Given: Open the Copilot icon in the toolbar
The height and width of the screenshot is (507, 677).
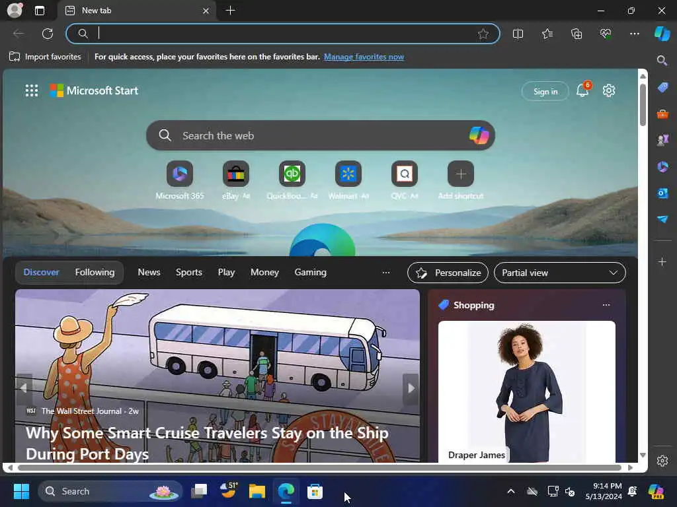Looking at the screenshot, I should pyautogui.click(x=662, y=34).
